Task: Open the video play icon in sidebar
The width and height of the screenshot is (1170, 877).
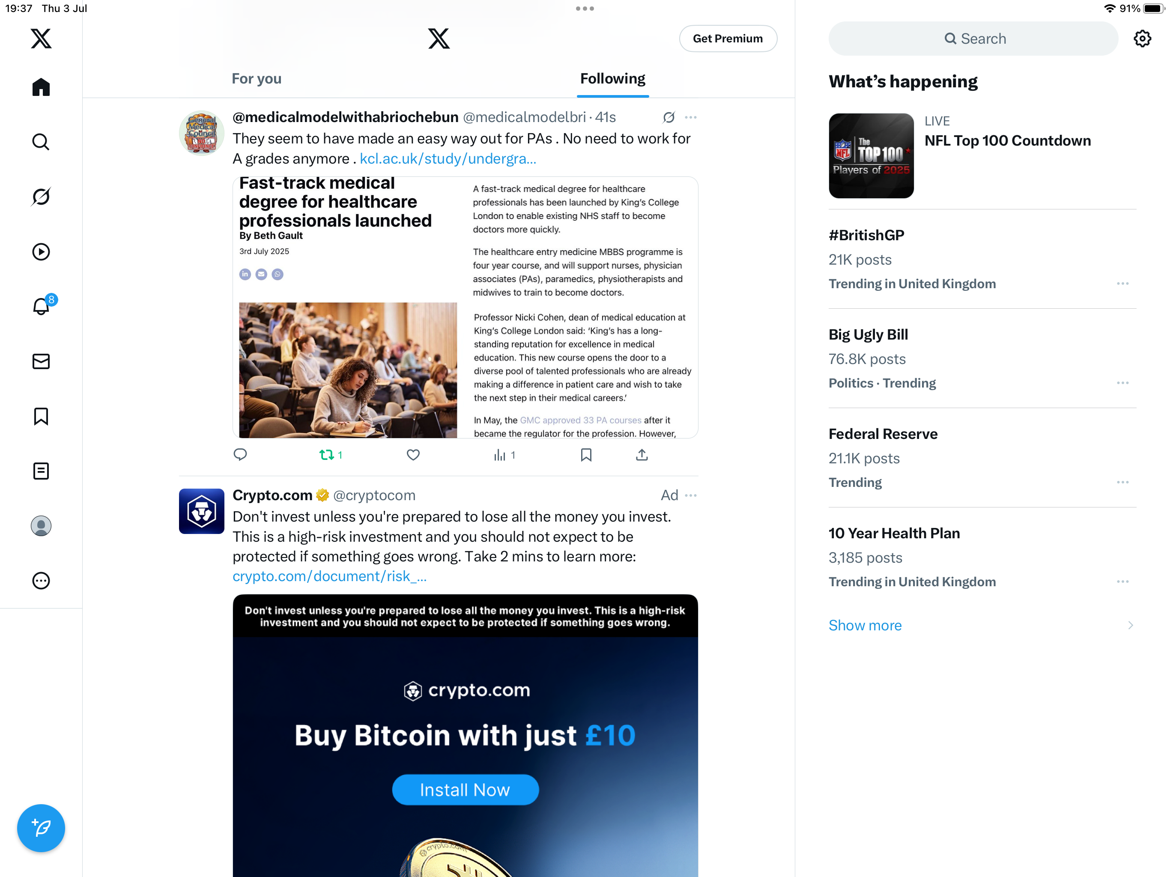Action: tap(41, 252)
